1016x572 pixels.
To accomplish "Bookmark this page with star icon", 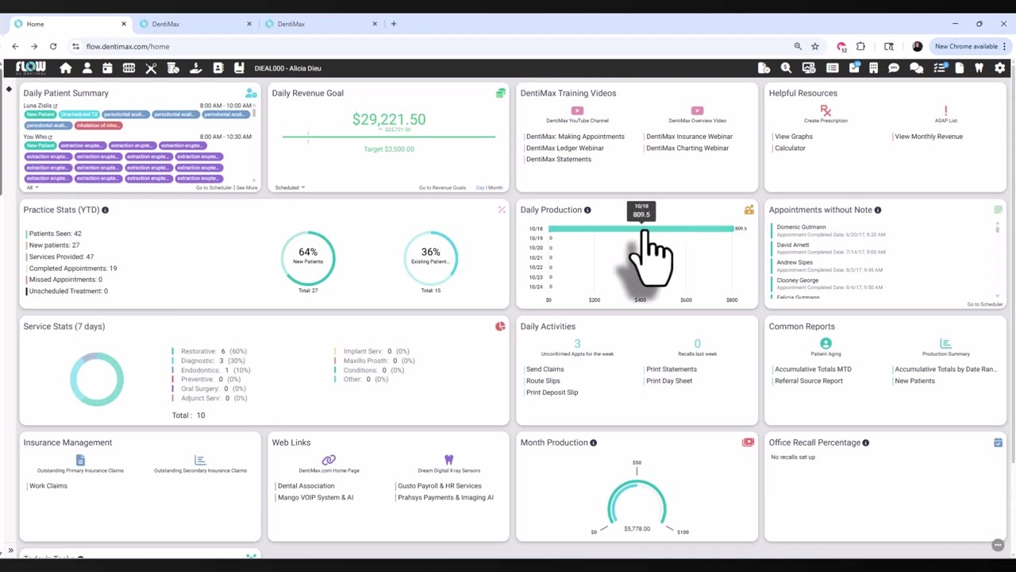I will (x=815, y=46).
